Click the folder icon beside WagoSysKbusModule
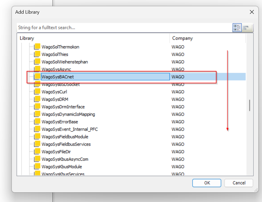 37,166
